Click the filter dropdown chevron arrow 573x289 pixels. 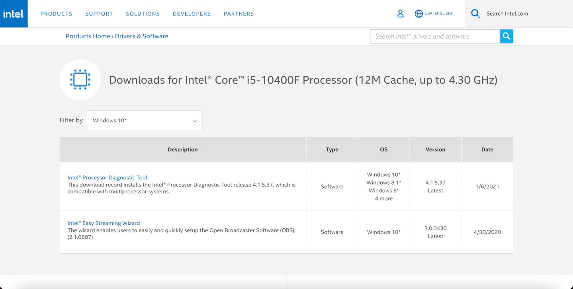195,121
